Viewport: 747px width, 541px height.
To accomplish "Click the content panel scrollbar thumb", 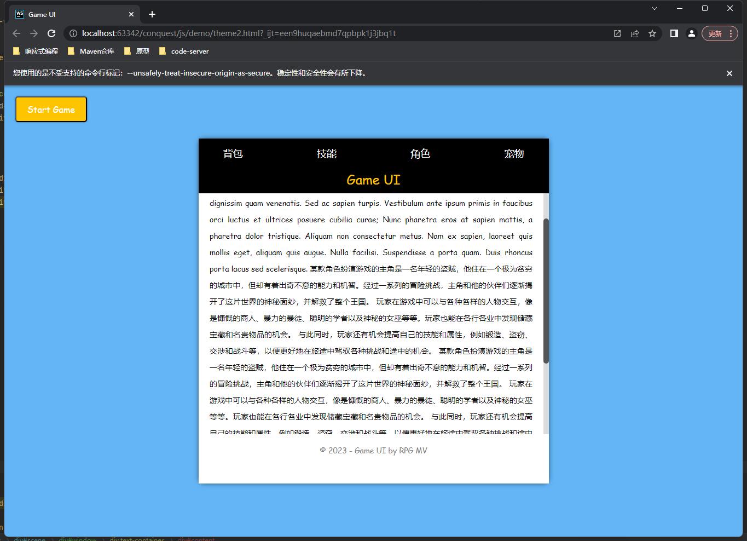I will point(546,290).
